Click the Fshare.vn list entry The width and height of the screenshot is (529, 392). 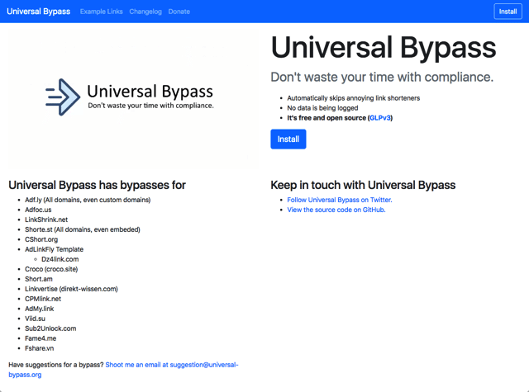tap(39, 348)
